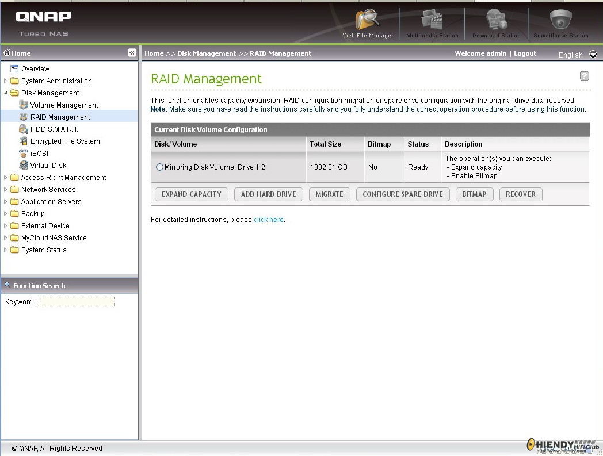Open Overview in the sidebar
The width and height of the screenshot is (603, 456).
pyautogui.click(x=35, y=69)
